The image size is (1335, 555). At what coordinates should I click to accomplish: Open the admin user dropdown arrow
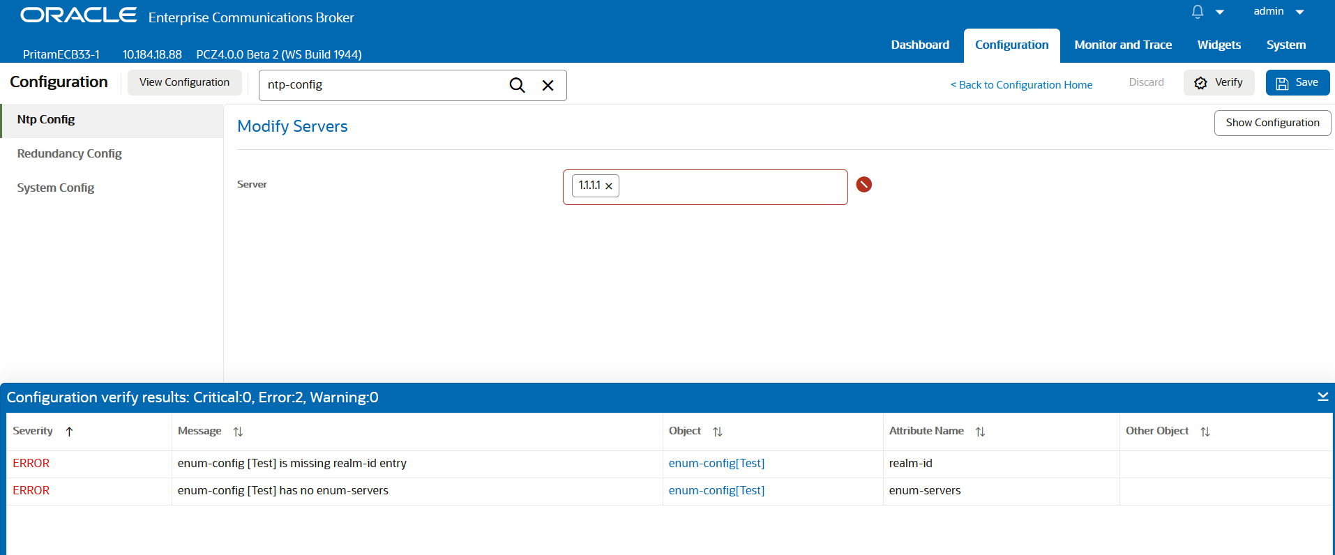tap(1299, 12)
